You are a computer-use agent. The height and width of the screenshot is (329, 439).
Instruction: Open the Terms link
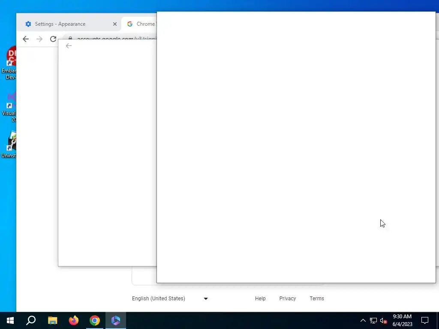click(x=317, y=299)
